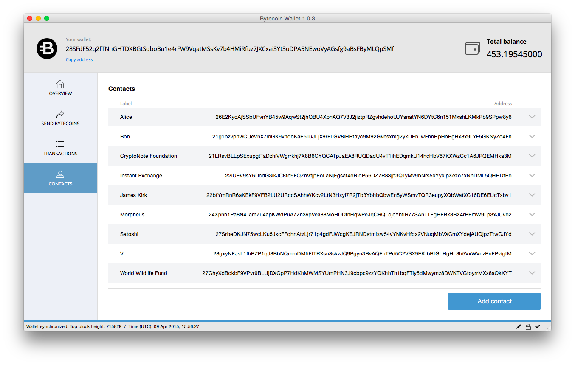
Task: Click the address starting 24Xphh1Pa8
Action: (x=360, y=215)
